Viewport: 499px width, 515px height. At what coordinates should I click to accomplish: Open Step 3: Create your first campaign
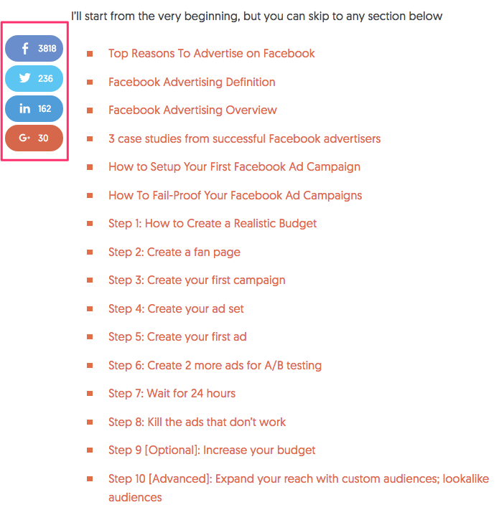[197, 280]
